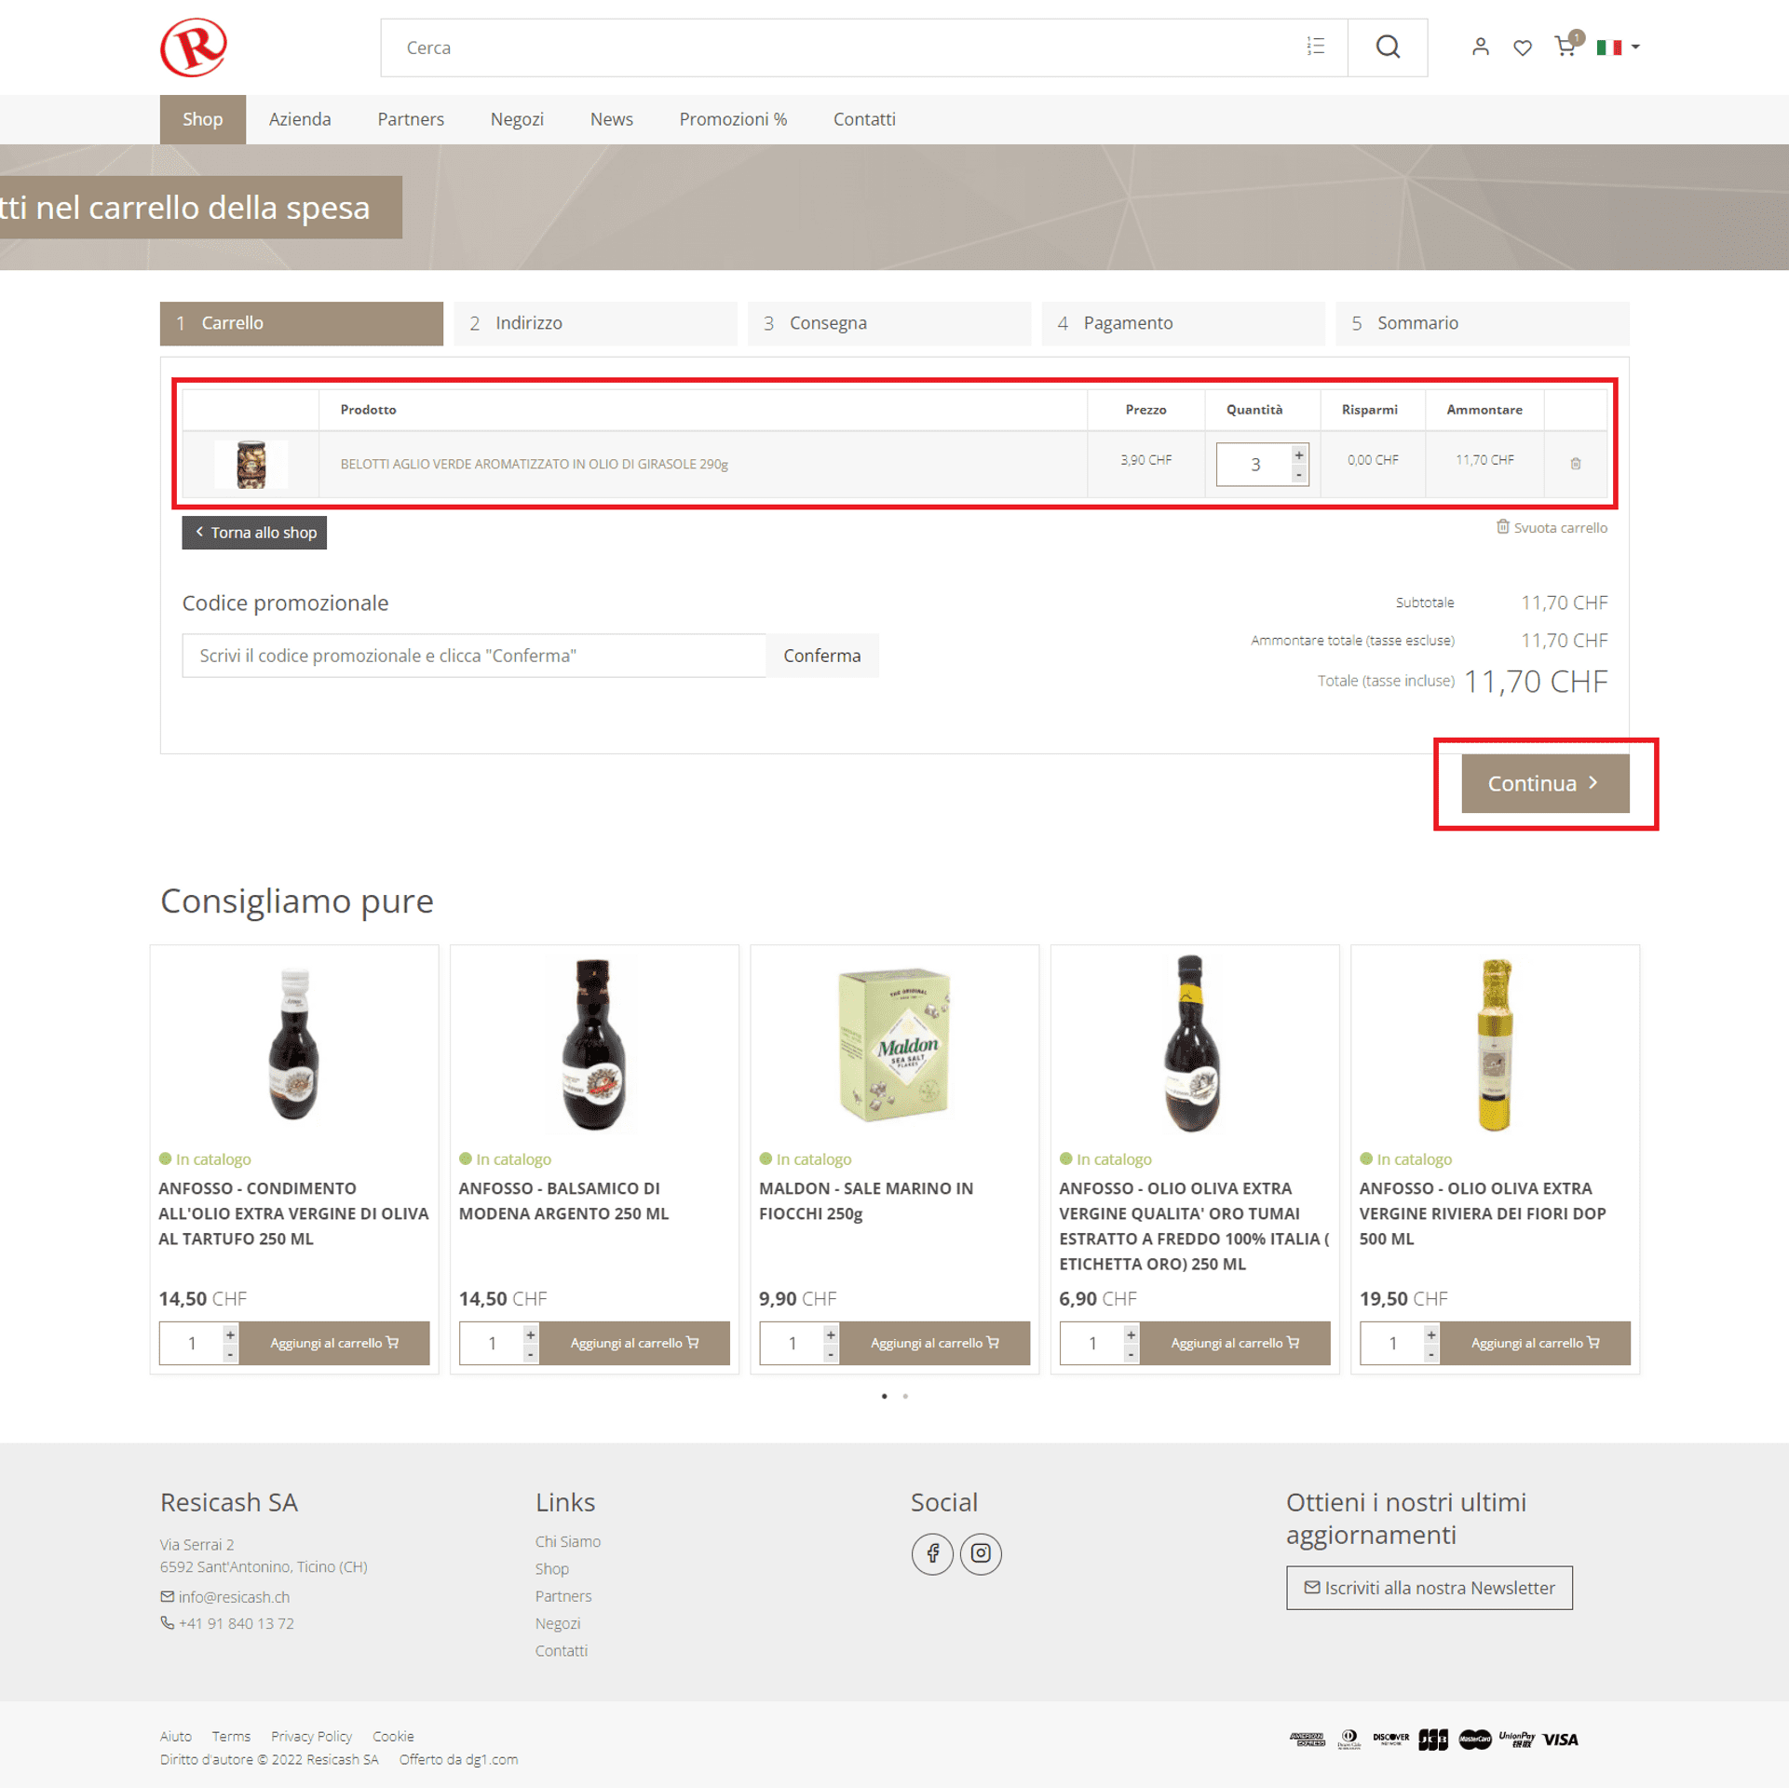The height and width of the screenshot is (1788, 1789).
Task: Open the Offerto da dg1.com link
Action: click(x=458, y=1759)
